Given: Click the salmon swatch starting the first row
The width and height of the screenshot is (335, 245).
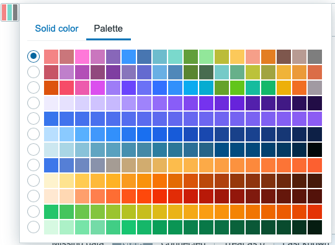Looking at the screenshot, I should 51,56.
